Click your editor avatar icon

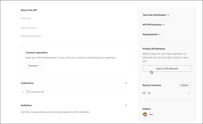coord(145,114)
